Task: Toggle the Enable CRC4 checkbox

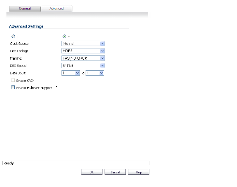Action: point(13,80)
